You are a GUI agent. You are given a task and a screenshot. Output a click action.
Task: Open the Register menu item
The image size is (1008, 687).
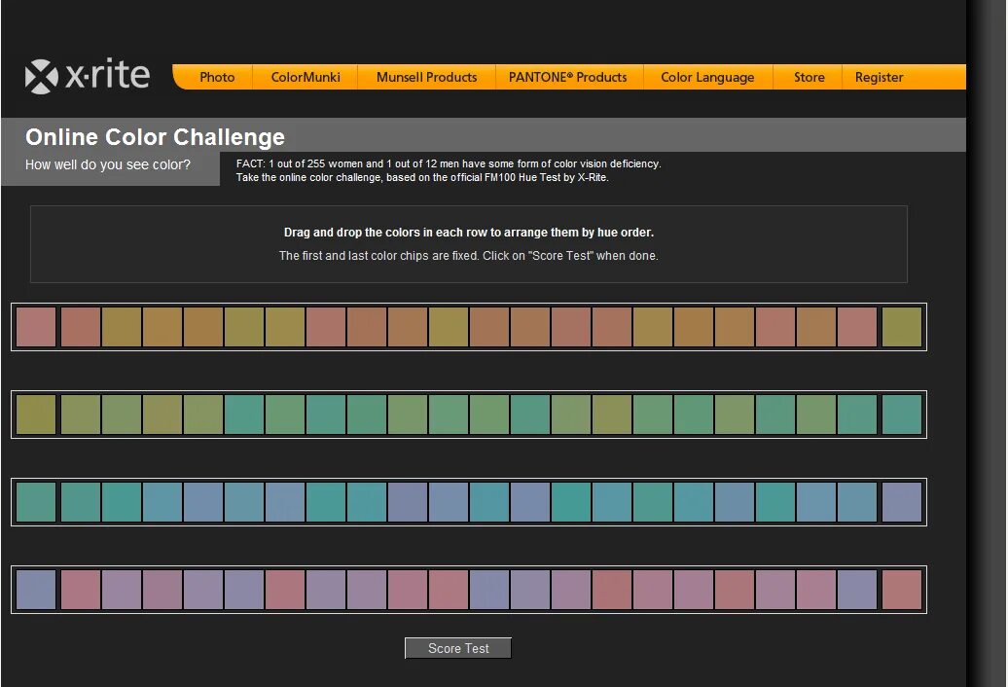tap(879, 77)
